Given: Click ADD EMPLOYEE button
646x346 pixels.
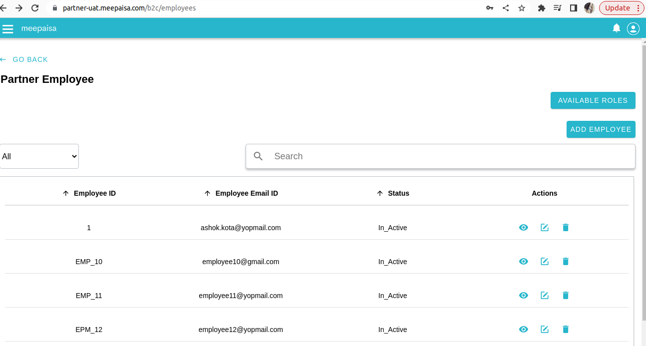Looking at the screenshot, I should (x=601, y=129).
